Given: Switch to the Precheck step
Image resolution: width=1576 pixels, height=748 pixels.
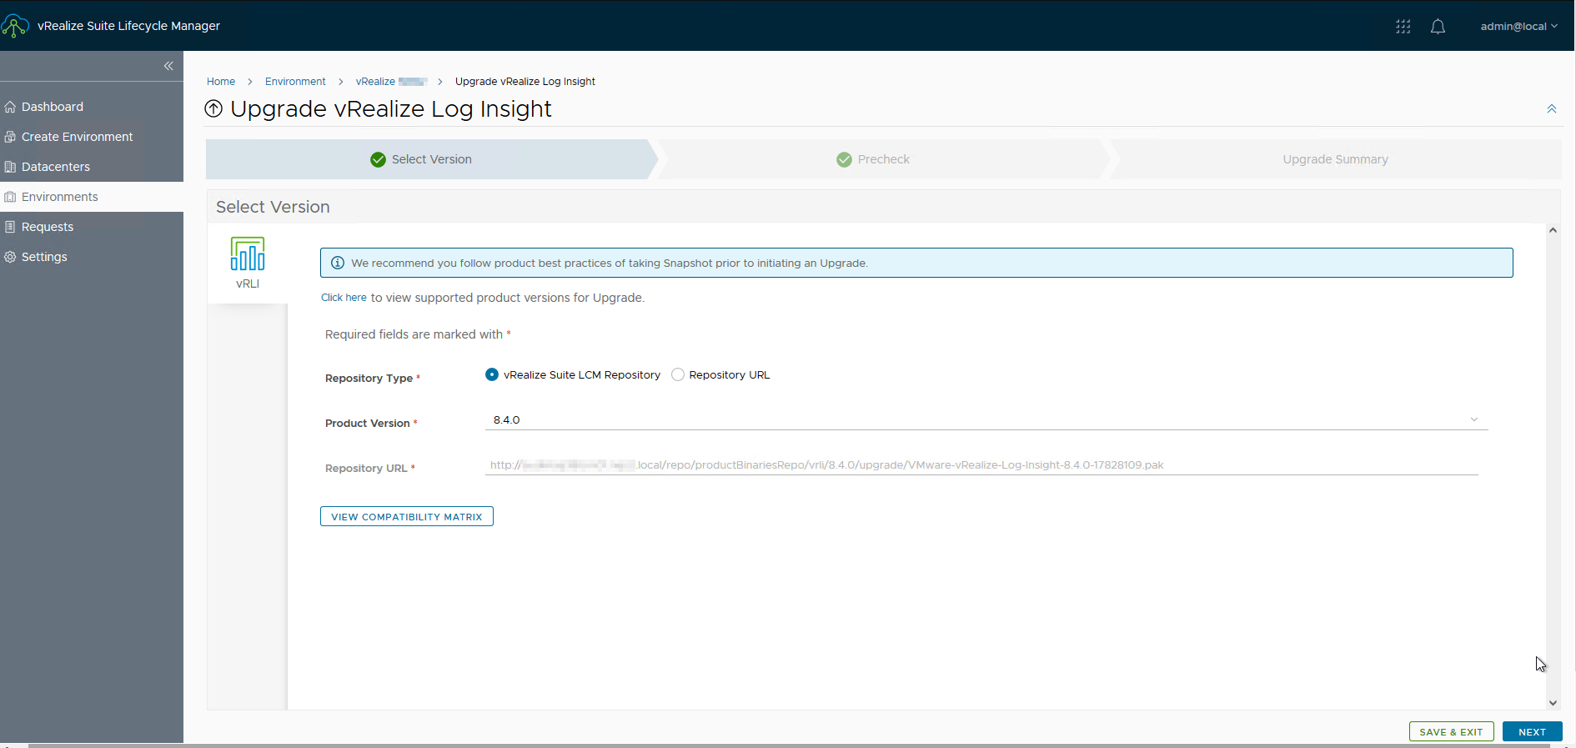Looking at the screenshot, I should click(882, 159).
